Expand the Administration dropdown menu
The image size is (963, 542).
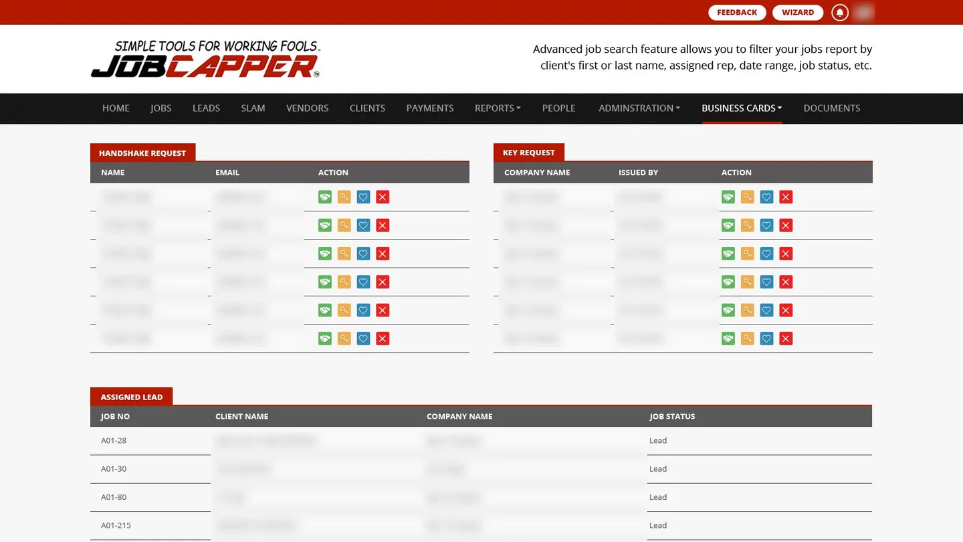click(639, 108)
